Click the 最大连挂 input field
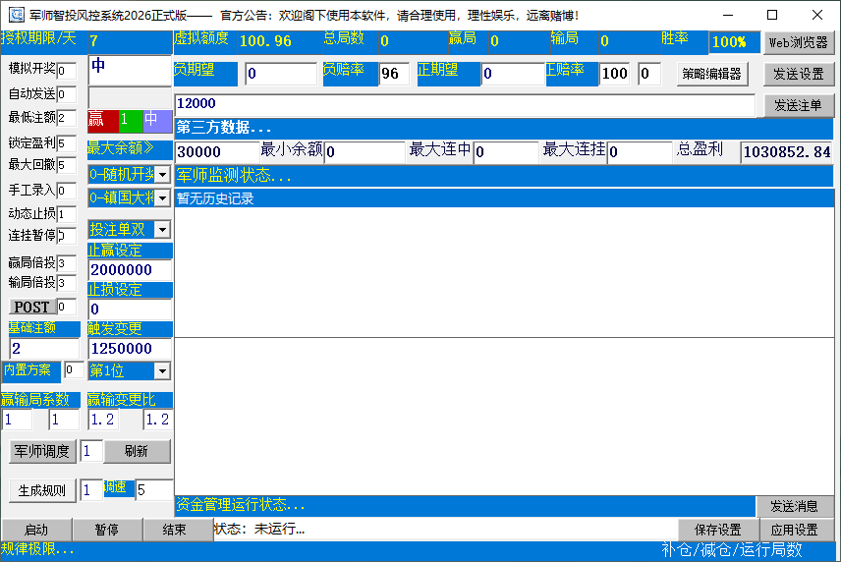Image resolution: width=841 pixels, height=562 pixels. (x=640, y=151)
